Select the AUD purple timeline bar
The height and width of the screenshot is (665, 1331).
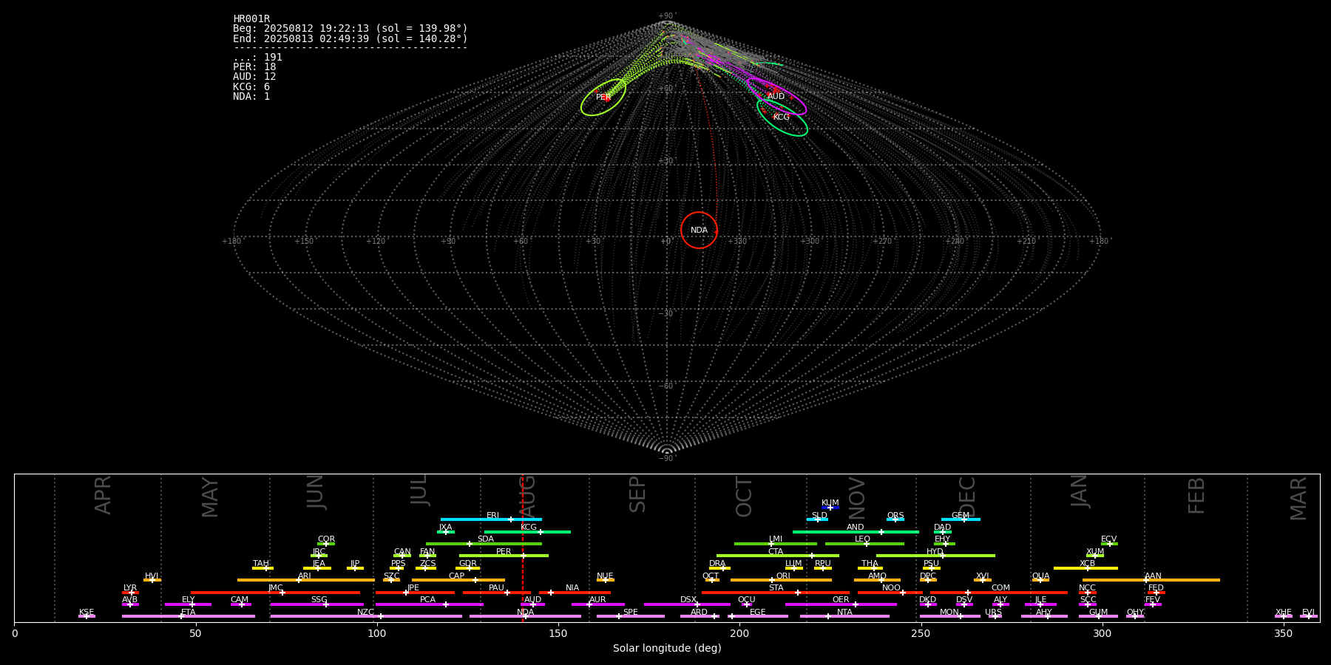point(532,604)
